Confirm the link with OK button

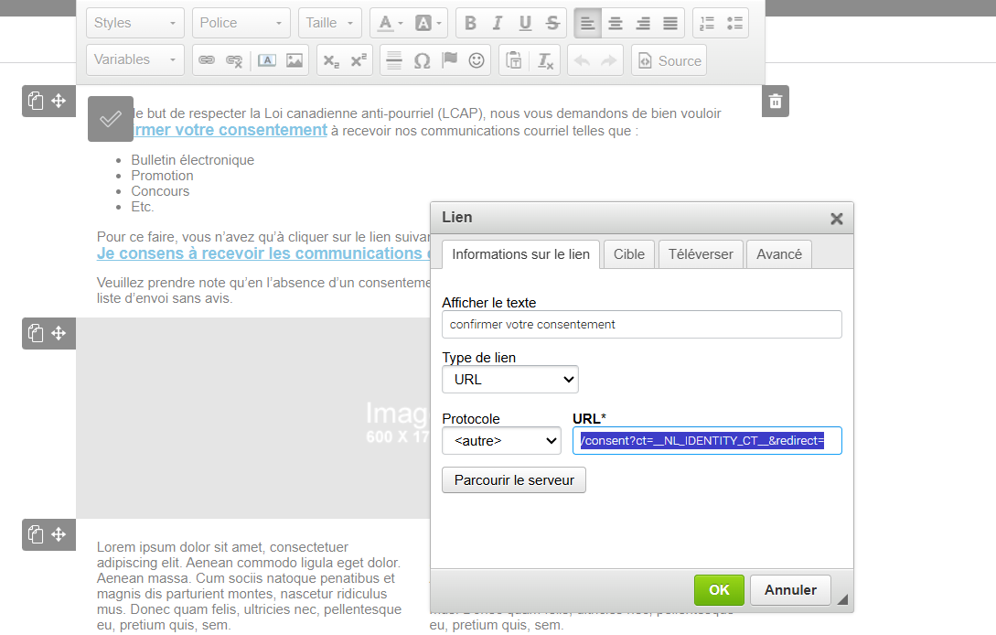pyautogui.click(x=719, y=590)
